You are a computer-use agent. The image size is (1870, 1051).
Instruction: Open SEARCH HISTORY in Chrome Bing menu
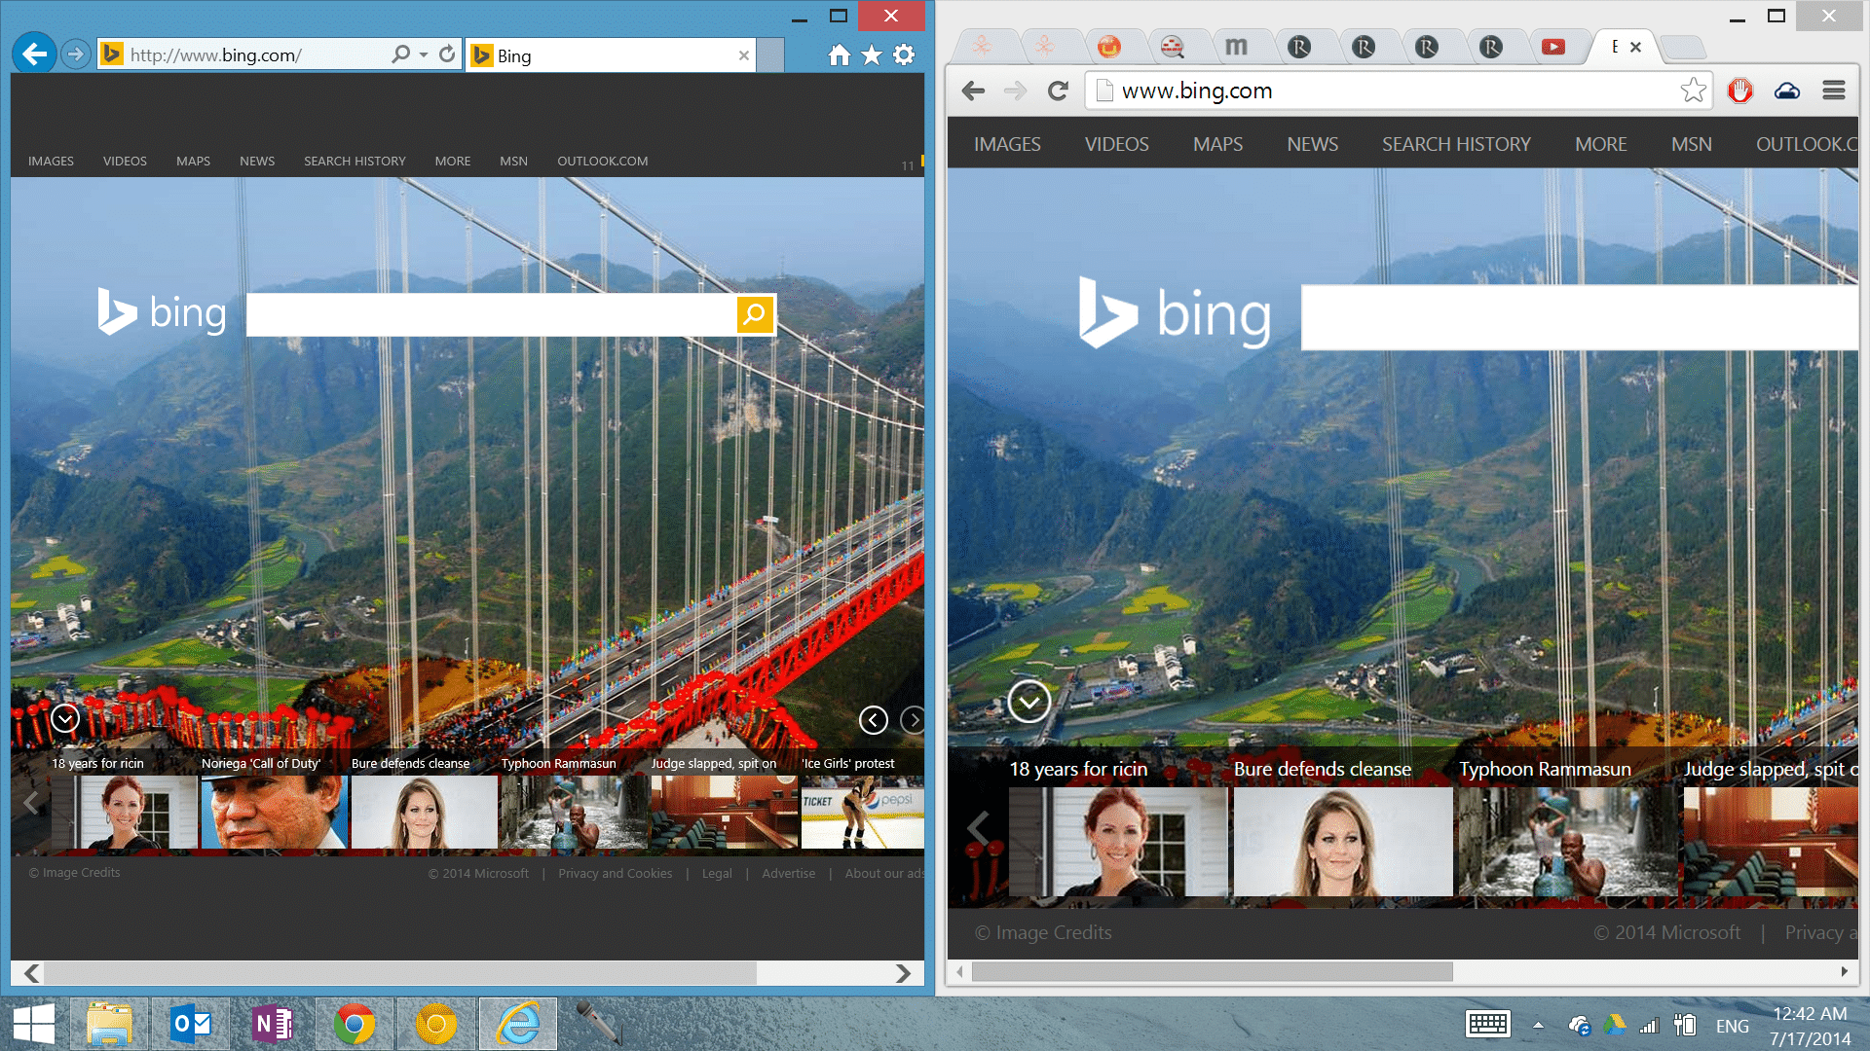click(x=1456, y=144)
